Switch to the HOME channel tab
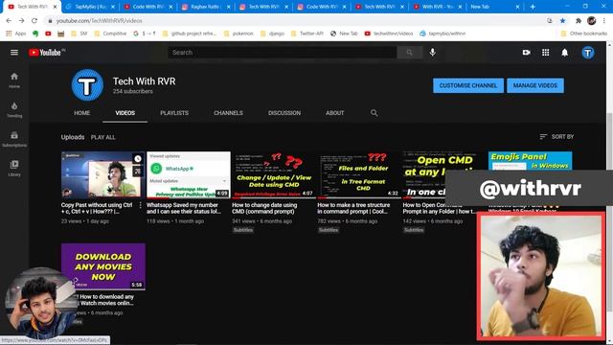 pos(81,113)
